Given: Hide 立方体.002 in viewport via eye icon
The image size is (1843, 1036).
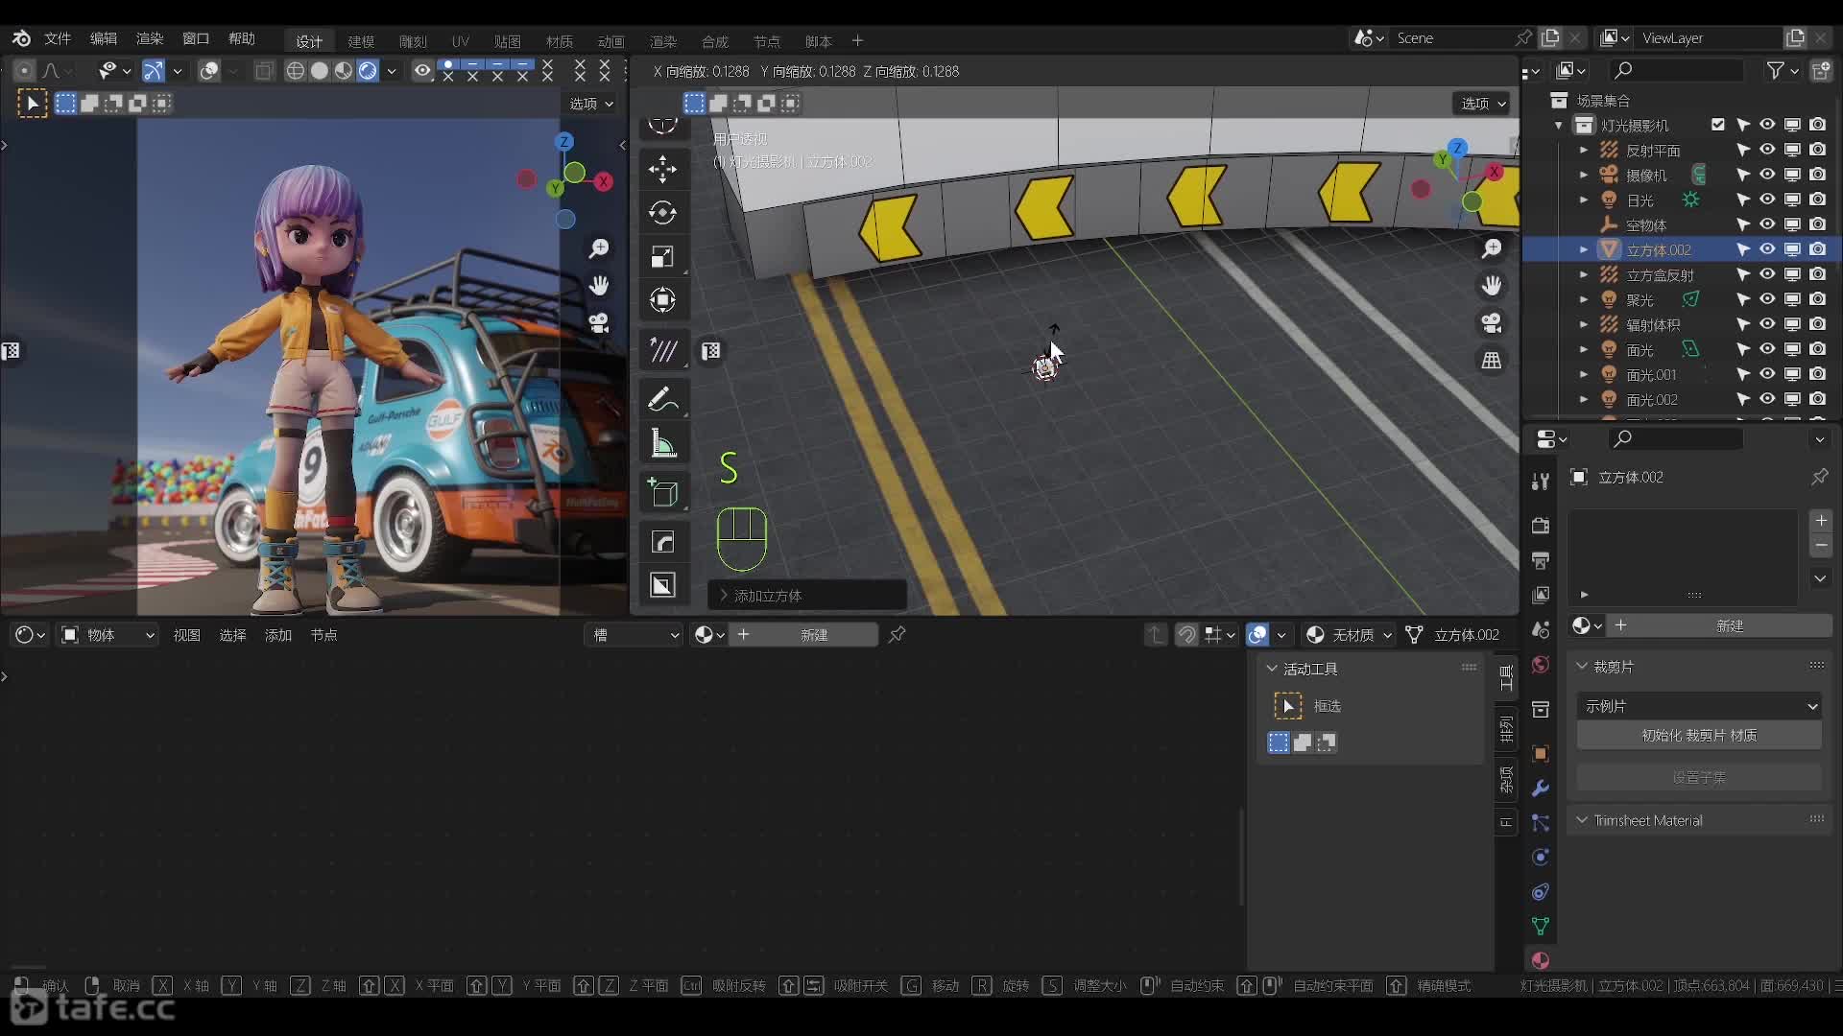Looking at the screenshot, I should click(1767, 249).
